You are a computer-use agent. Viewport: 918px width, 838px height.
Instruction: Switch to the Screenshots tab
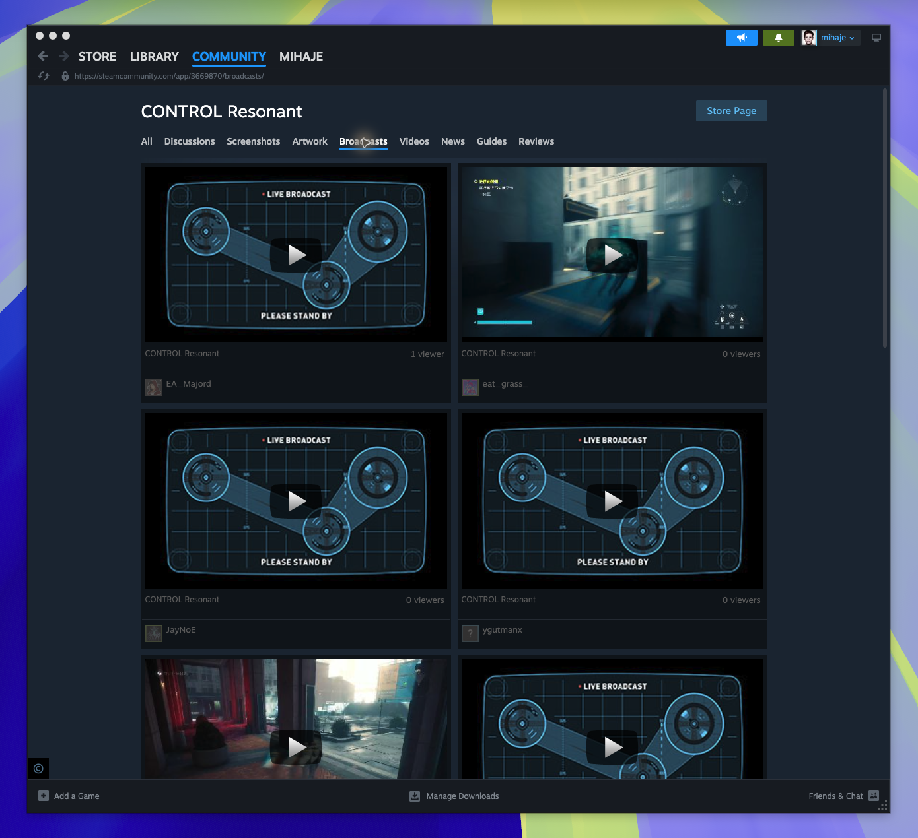[254, 141]
